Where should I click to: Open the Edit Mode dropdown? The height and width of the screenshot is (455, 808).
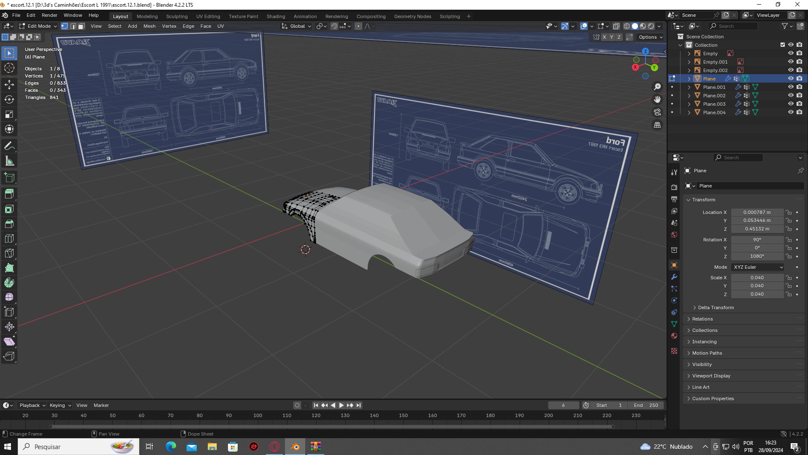pos(38,26)
